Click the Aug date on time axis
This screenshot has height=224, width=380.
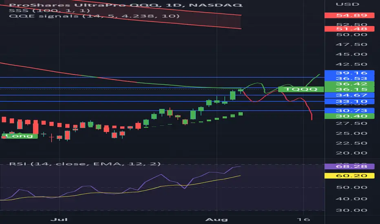click(x=217, y=220)
